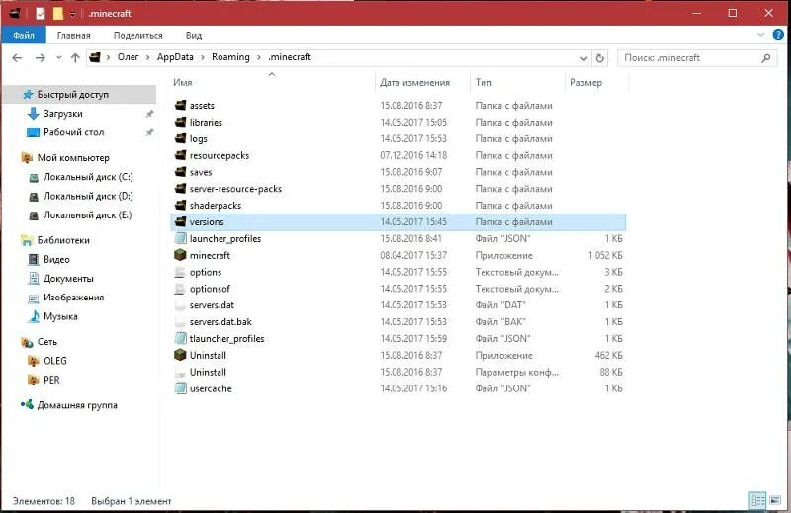
Task: Expand the Олег breadcrumb chevron
Action: (147, 57)
